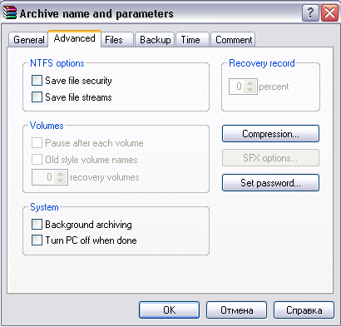The width and height of the screenshot is (341, 327).
Task: Click the Отмена cancel button
Action: tap(236, 310)
